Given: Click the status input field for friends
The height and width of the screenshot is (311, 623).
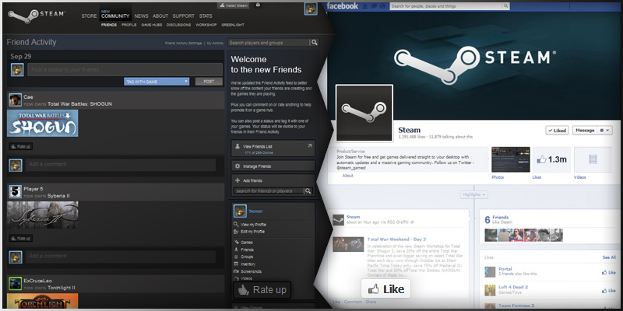Looking at the screenshot, I should point(125,69).
